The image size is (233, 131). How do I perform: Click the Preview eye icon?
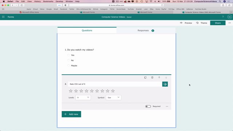(x=181, y=23)
